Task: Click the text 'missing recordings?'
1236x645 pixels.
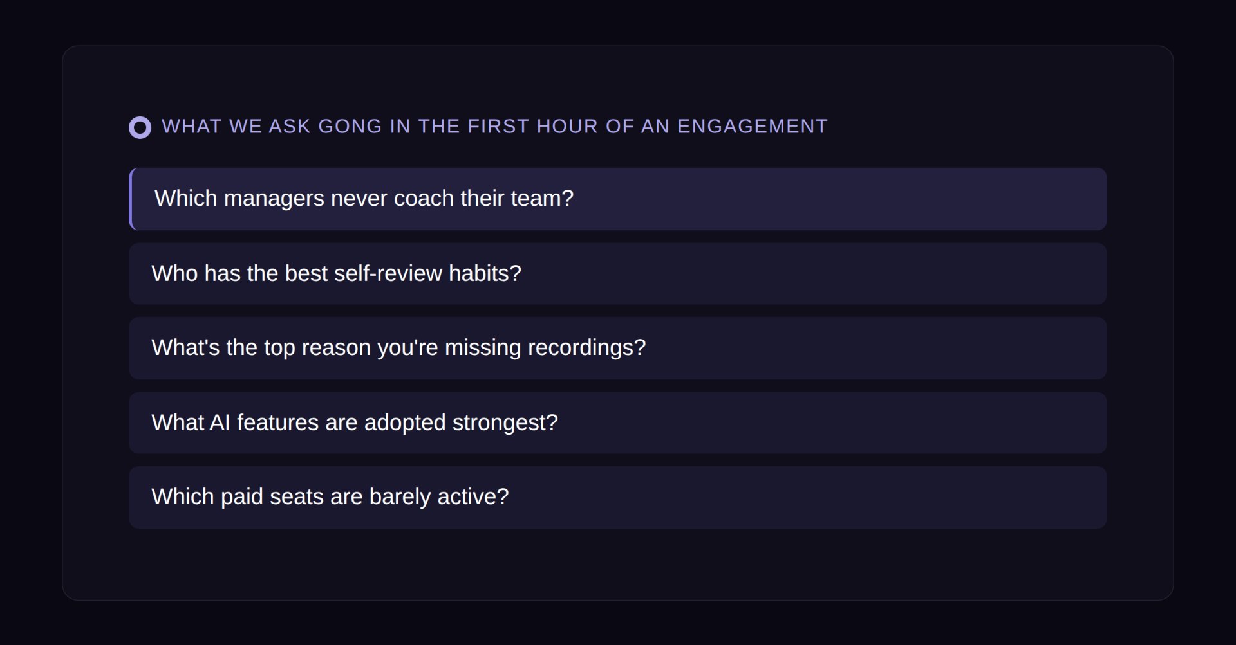Action: point(545,348)
